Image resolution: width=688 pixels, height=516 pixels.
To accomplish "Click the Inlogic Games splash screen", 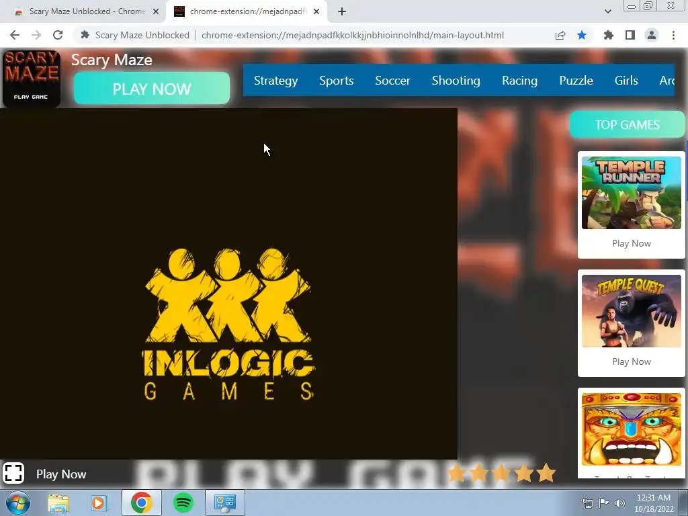I will click(x=228, y=284).
